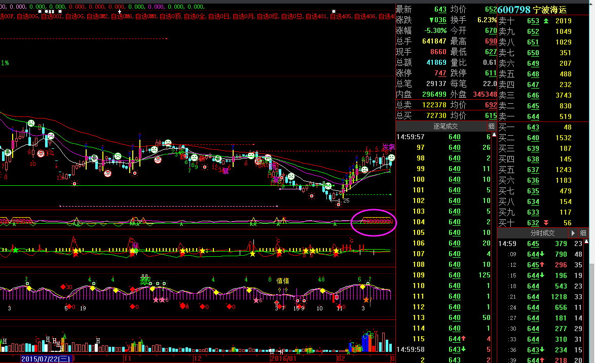The width and height of the screenshot is (595, 363).
Task: Click the red down arrow in 买十 row
Action: [x=546, y=223]
